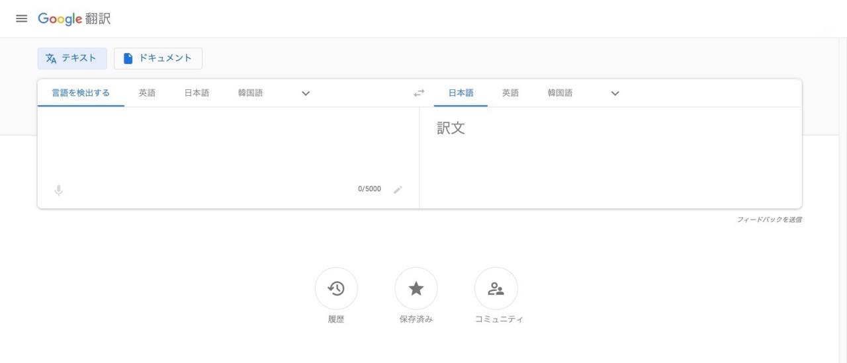Screen dimensions: 847x363
Task: Open the hamburger main menu
Action: pos(22,19)
